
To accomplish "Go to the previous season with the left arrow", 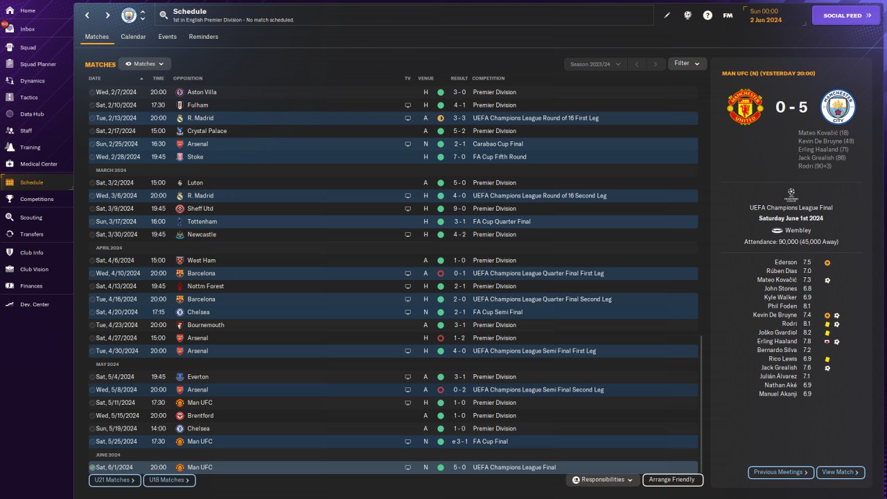I will [x=637, y=64].
